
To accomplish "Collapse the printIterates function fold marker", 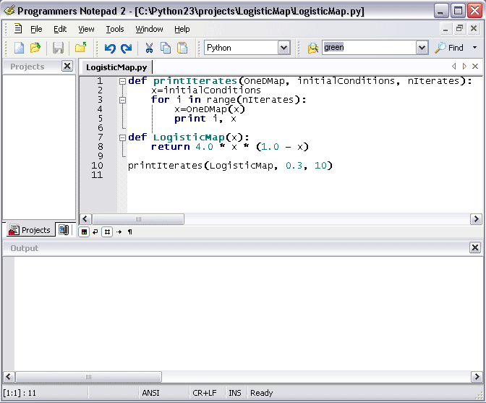I will coord(122,81).
